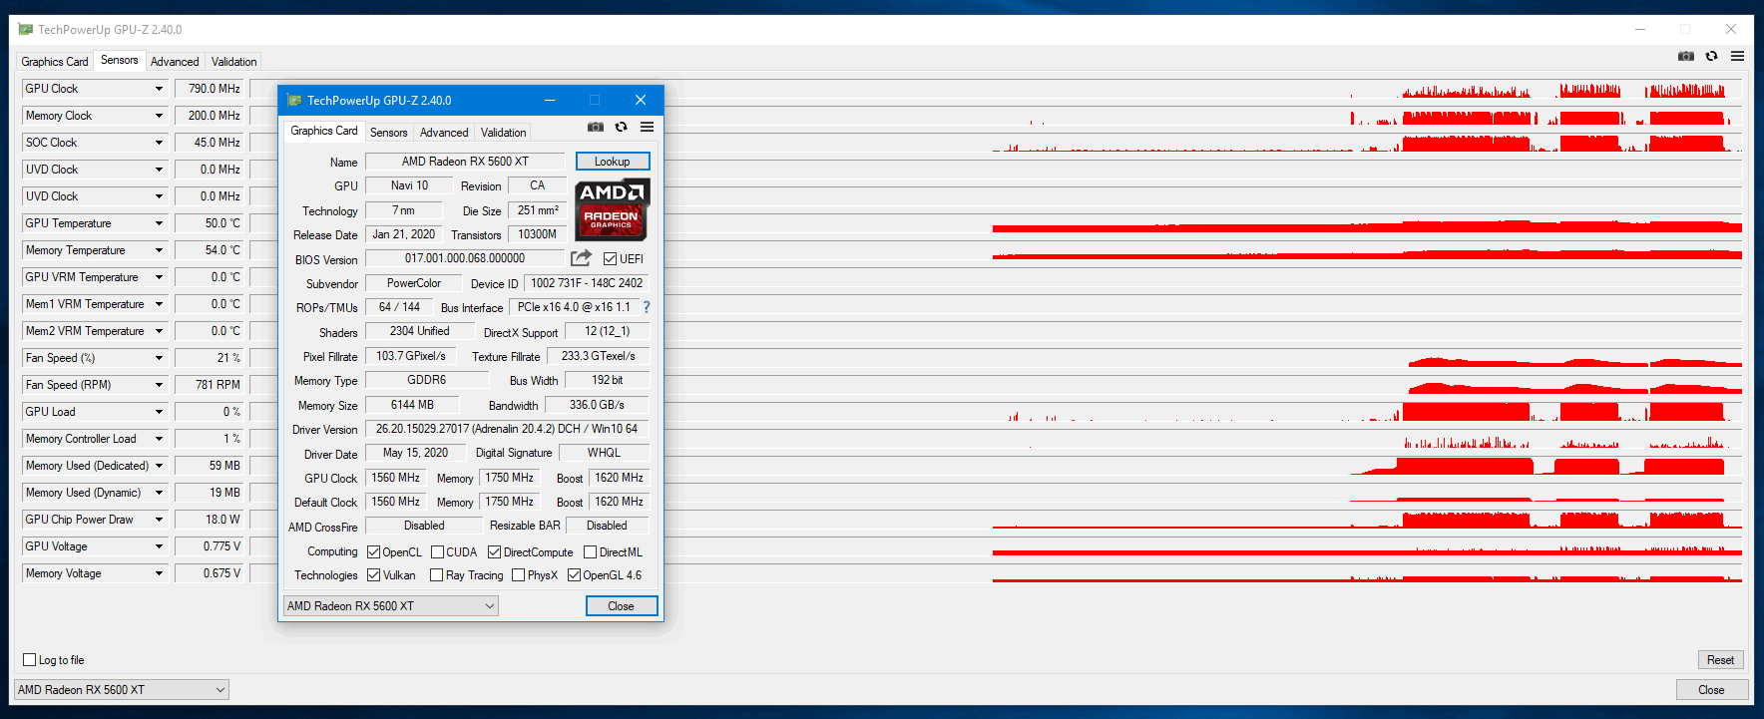Click the Reset button

tap(1721, 660)
